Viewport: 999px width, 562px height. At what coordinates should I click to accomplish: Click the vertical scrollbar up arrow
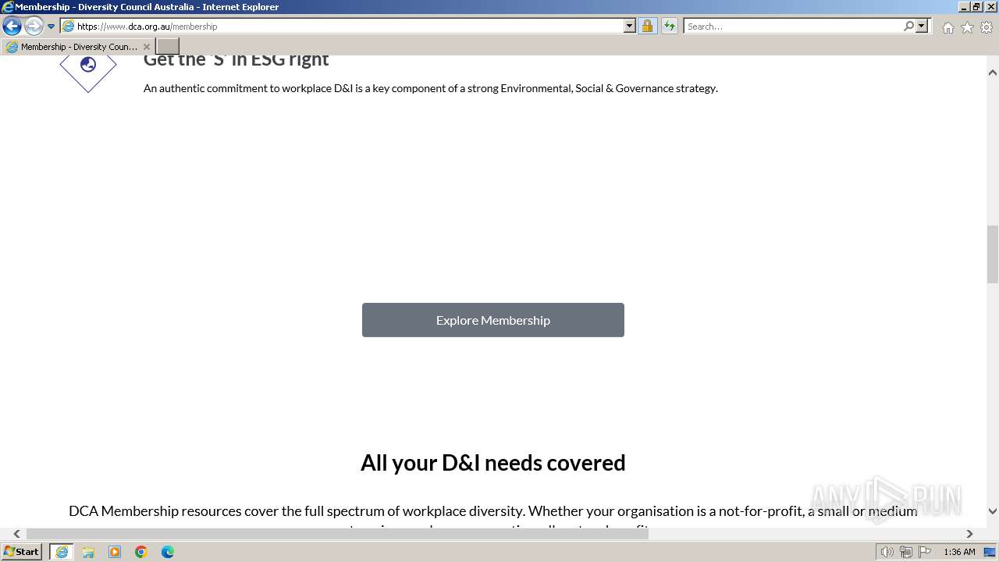[993, 73]
